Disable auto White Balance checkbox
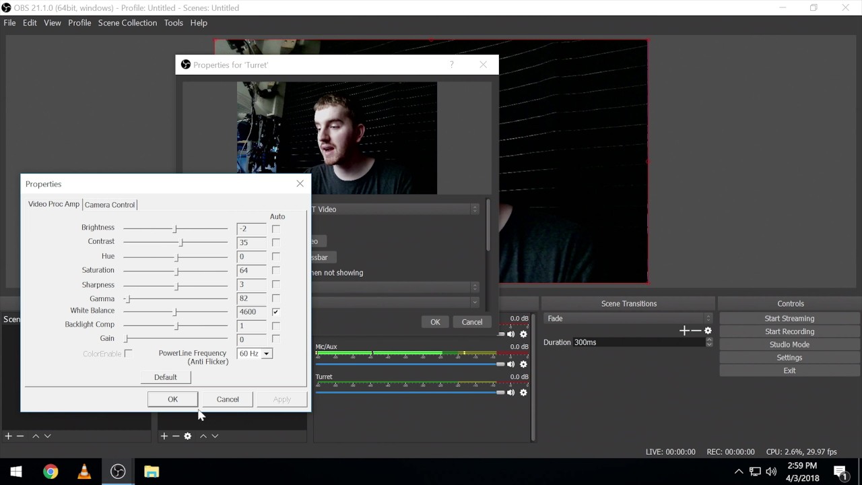Viewport: 862px width, 485px height. (x=275, y=312)
